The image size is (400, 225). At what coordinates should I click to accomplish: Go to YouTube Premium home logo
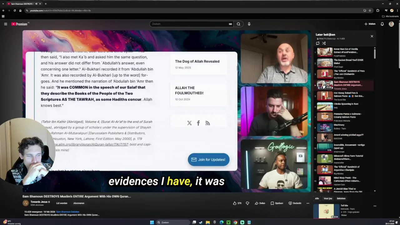coord(20,24)
